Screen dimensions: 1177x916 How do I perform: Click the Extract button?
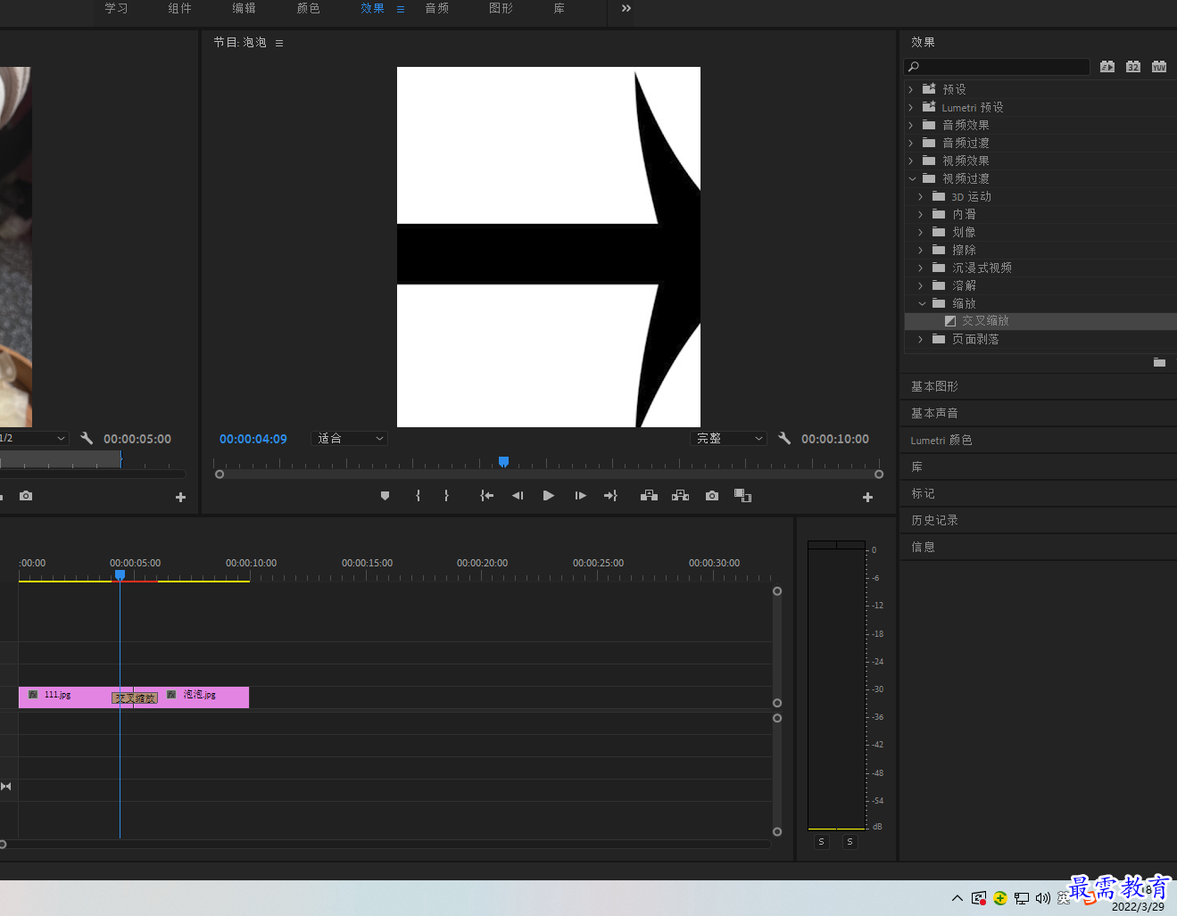[x=680, y=496]
